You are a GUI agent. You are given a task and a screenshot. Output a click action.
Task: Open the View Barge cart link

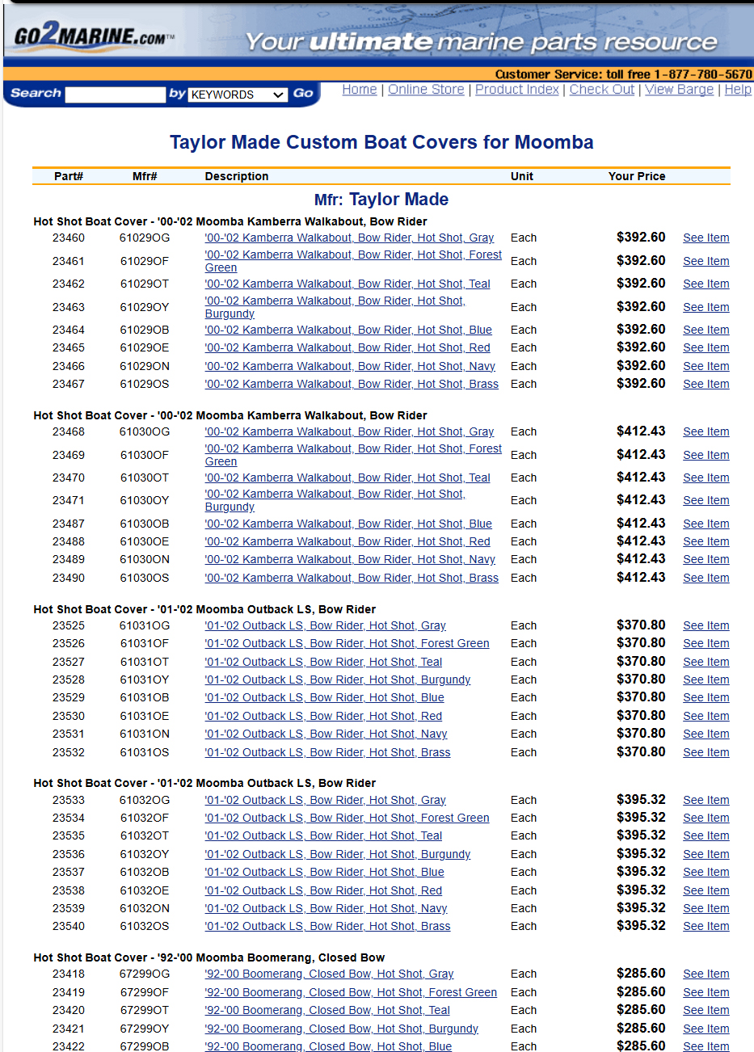point(679,90)
